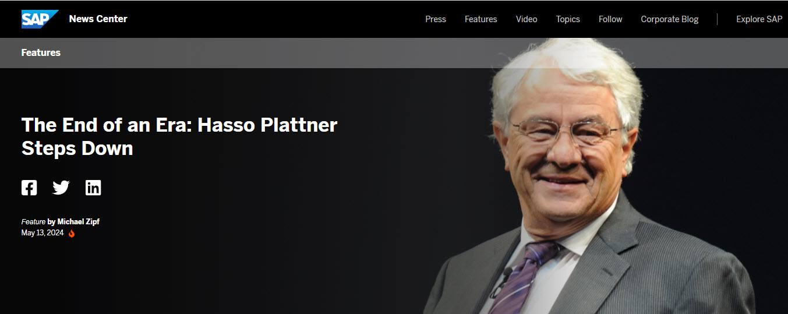Expand the Follow menu
The width and height of the screenshot is (788, 314).
610,19
